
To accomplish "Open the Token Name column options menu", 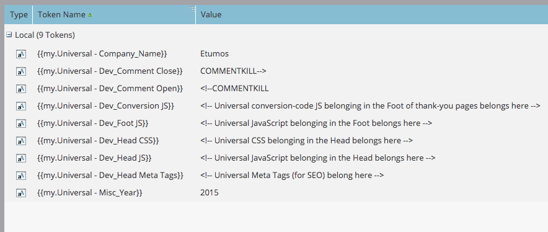I will [192, 9].
